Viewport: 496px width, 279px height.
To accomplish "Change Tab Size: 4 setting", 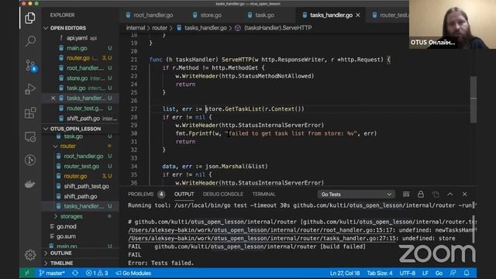I will [x=380, y=273].
